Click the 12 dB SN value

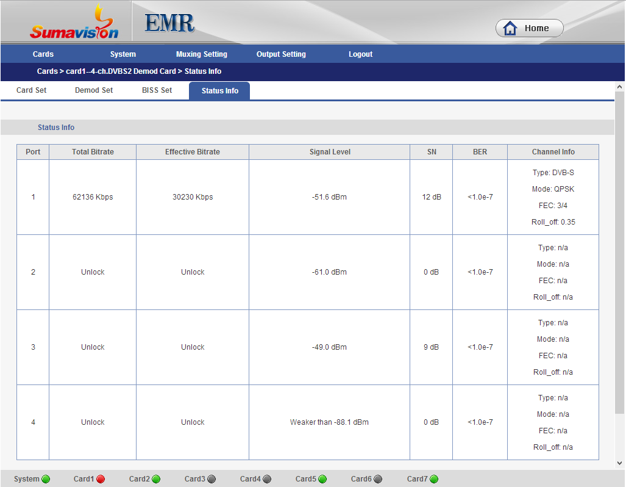click(x=432, y=197)
